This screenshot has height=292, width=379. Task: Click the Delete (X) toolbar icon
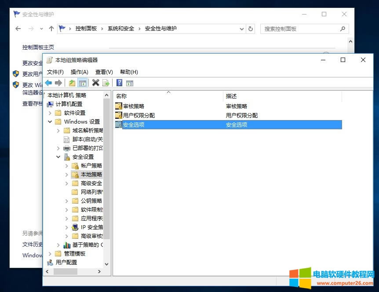pos(95,83)
